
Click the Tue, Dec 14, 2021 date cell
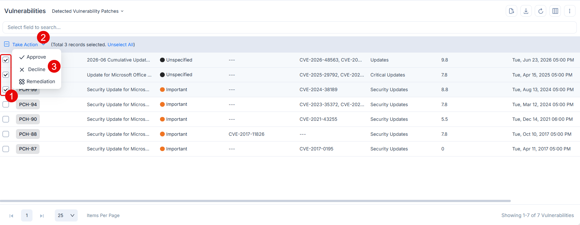pyautogui.click(x=542, y=119)
